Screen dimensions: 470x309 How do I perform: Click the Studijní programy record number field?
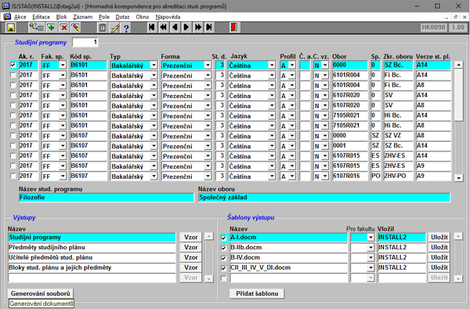coord(85,42)
